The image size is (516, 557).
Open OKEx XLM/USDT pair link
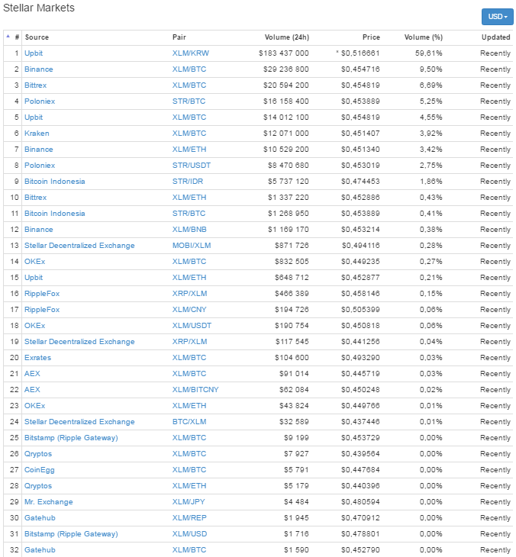(192, 325)
